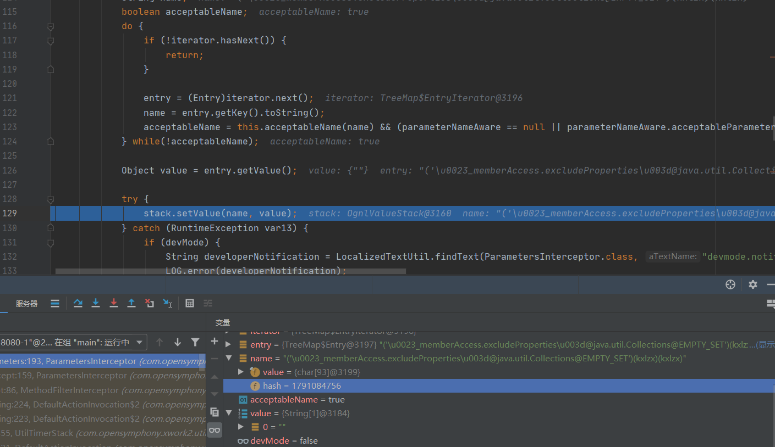Click line number 121 in the gutter
Image resolution: width=775 pixels, height=447 pixels.
[9, 98]
